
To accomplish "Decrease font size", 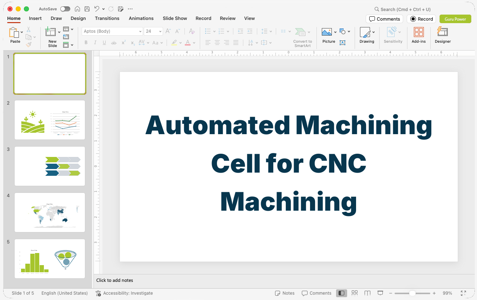I will pyautogui.click(x=178, y=31).
